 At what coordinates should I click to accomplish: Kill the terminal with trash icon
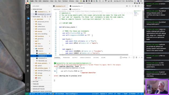tap(137, 58)
